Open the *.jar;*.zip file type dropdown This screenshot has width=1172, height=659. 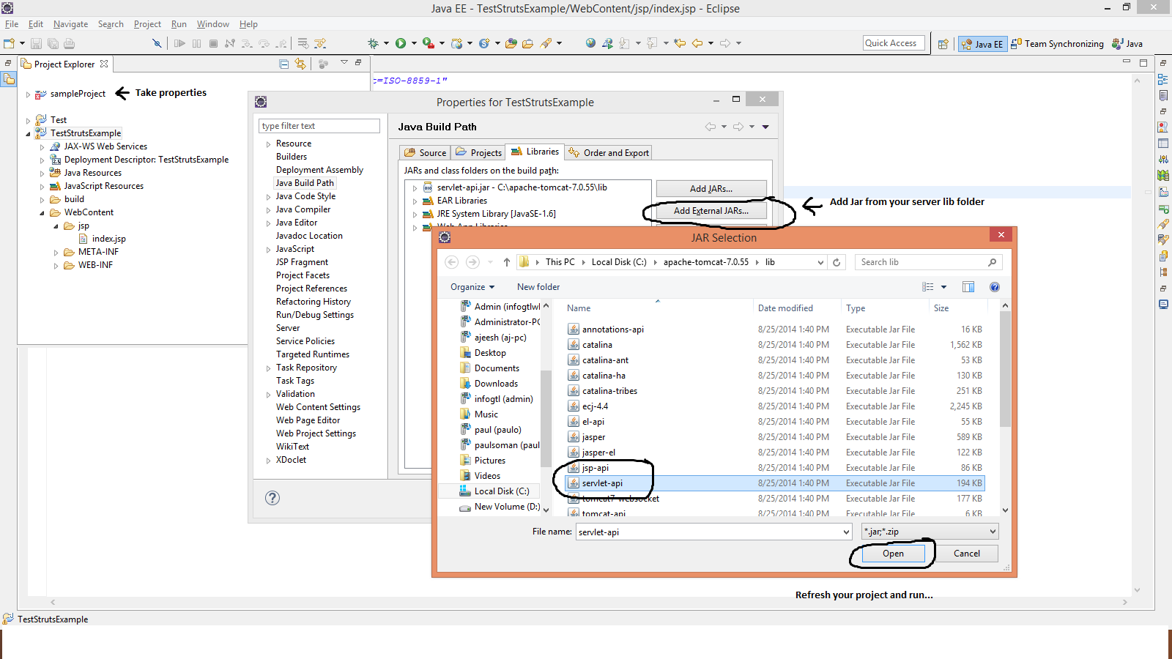[930, 532]
